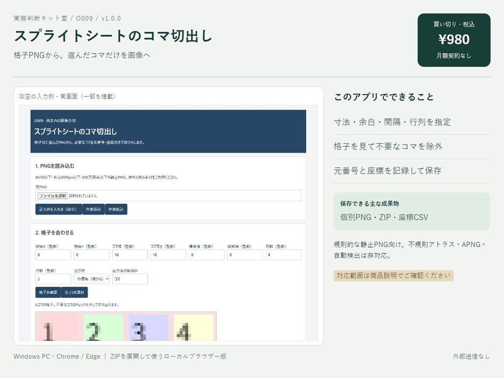504x378 pixels.
Task: Click the feature 元番号と座標を記録して保存
Action: click(x=387, y=171)
